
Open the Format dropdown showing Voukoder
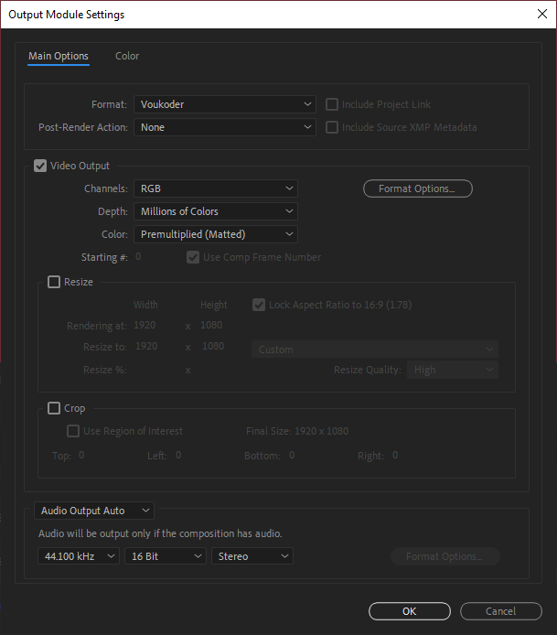coord(225,104)
